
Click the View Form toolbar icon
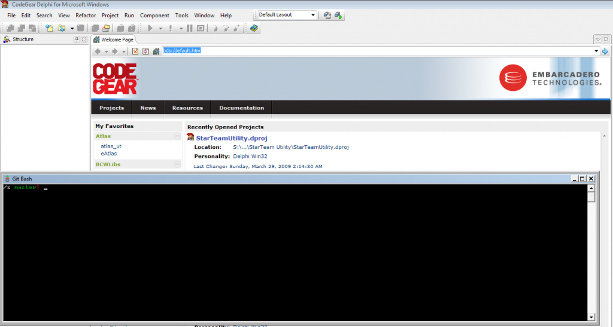click(22, 28)
